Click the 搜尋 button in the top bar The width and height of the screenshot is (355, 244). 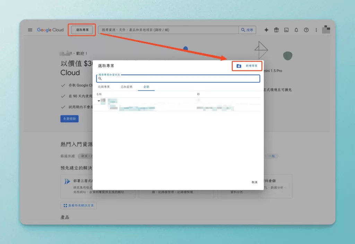[x=247, y=30]
